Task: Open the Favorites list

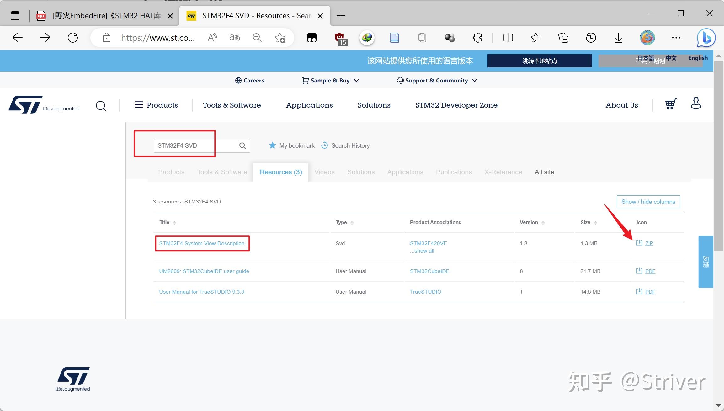Action: (x=536, y=38)
